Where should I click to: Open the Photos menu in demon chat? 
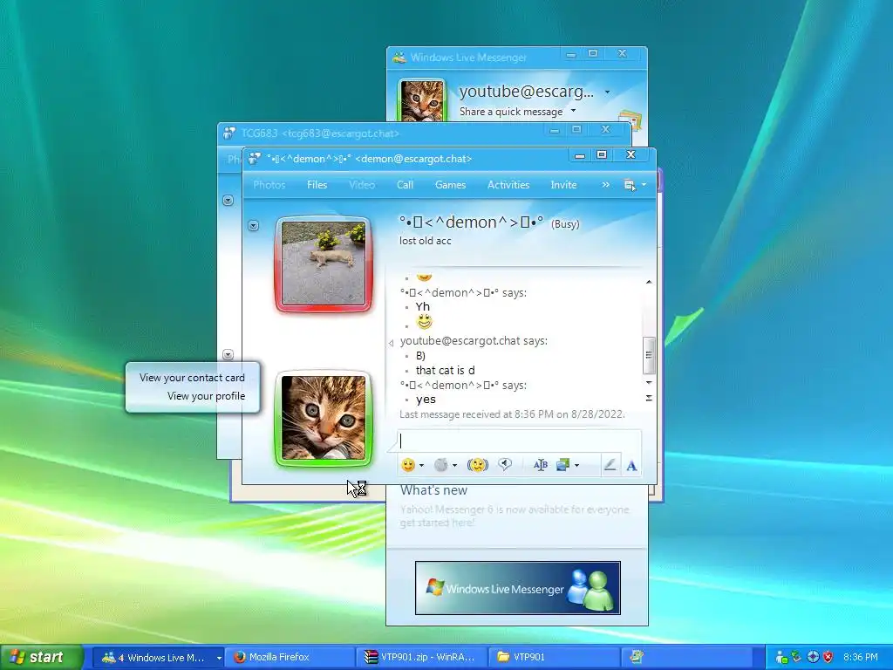pyautogui.click(x=269, y=185)
